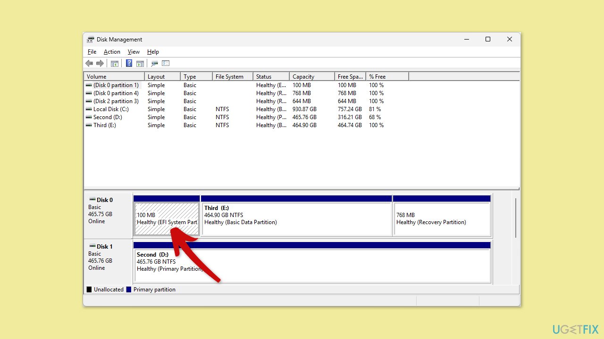Select Second (D:) row in volume list
This screenshot has width=604, height=339.
click(108, 117)
